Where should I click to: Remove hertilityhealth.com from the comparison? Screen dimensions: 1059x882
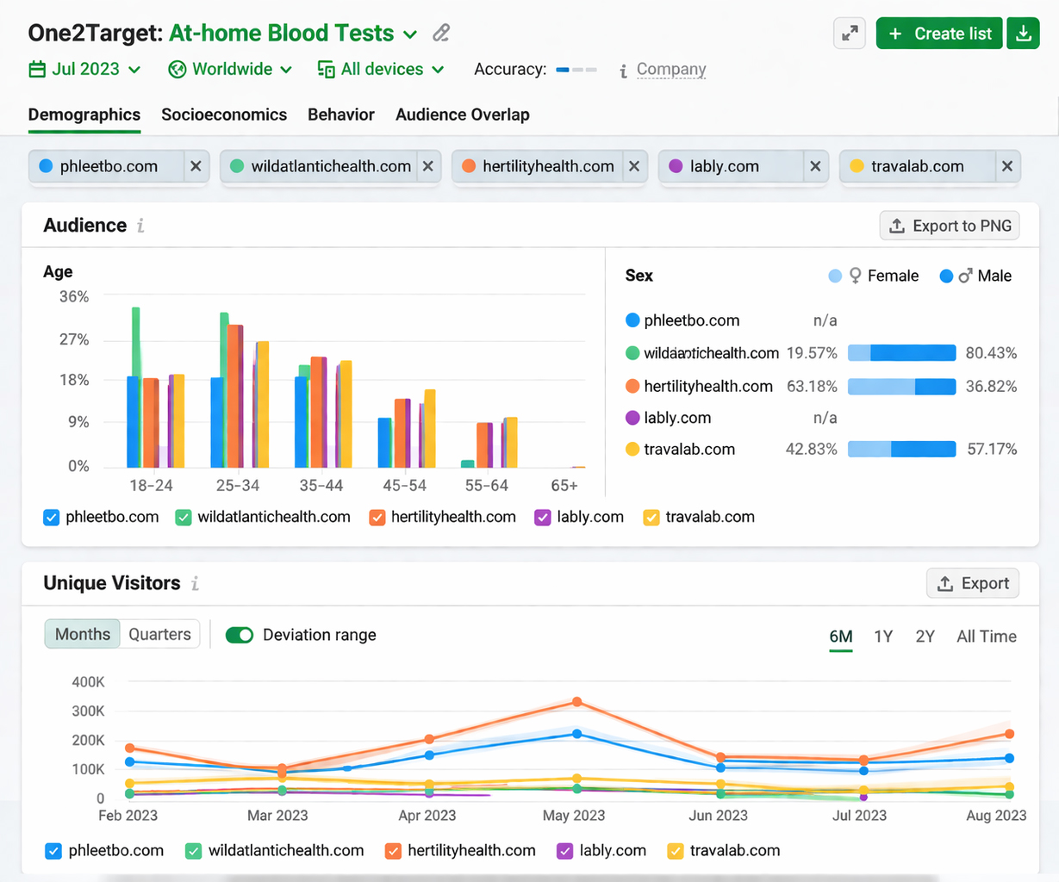[x=634, y=166]
